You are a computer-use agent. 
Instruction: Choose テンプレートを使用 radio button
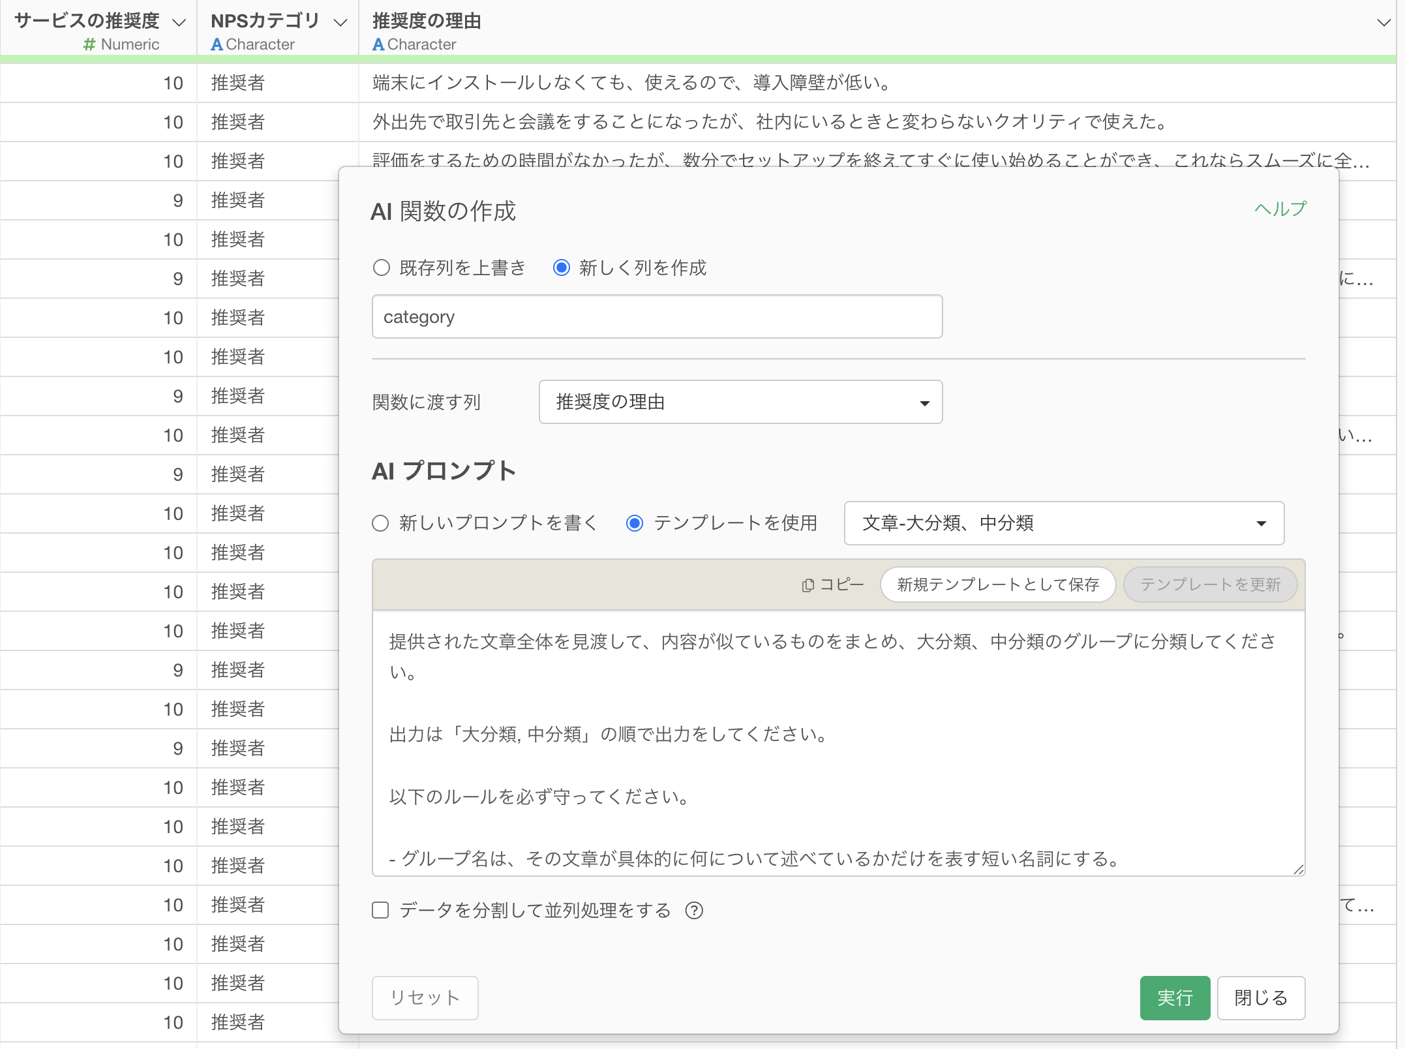635,523
